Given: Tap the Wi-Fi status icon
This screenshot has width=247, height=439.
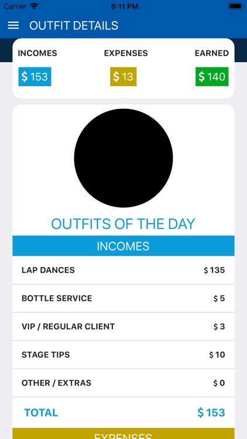Looking at the screenshot, I should click(35, 6).
